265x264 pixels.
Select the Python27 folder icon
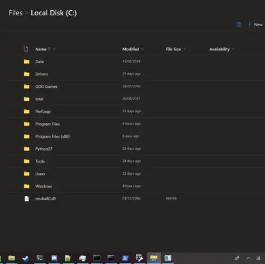(x=27, y=149)
